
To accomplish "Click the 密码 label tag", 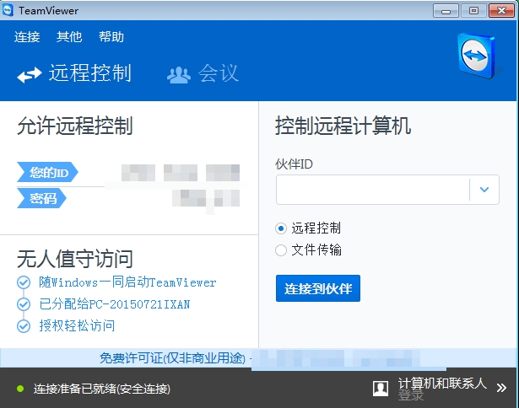I will (x=41, y=198).
